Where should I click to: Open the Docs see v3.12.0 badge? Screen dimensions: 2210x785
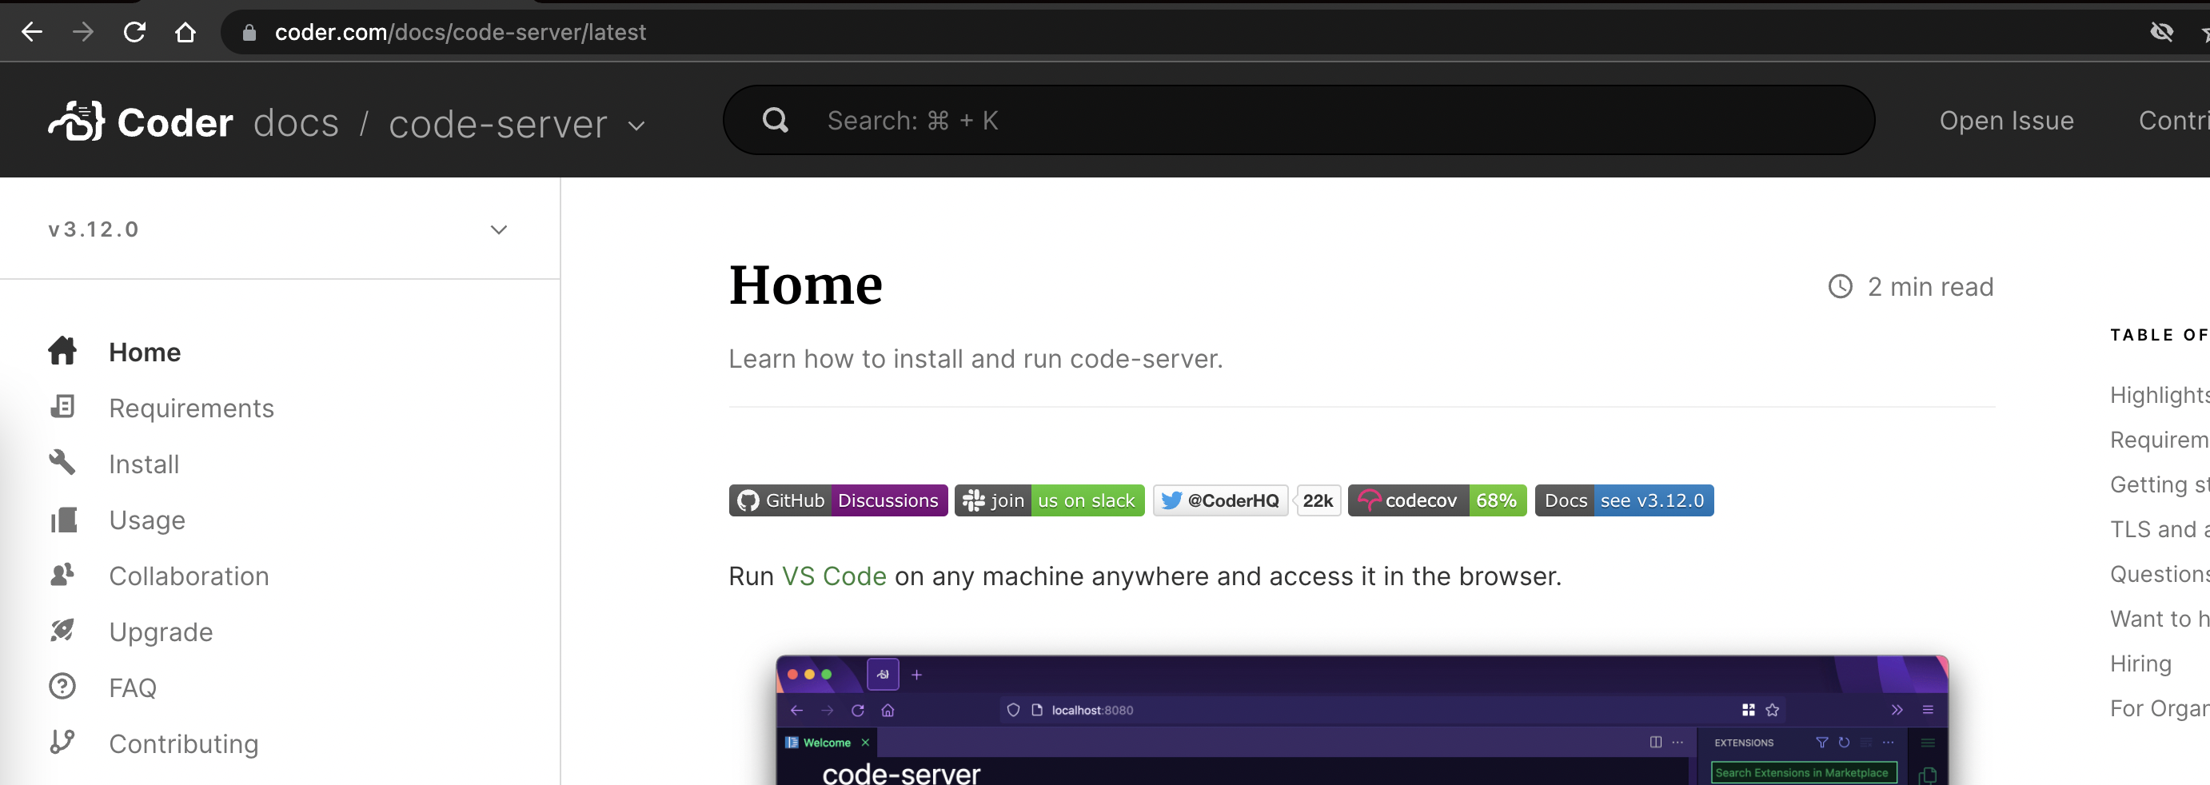(x=1624, y=500)
